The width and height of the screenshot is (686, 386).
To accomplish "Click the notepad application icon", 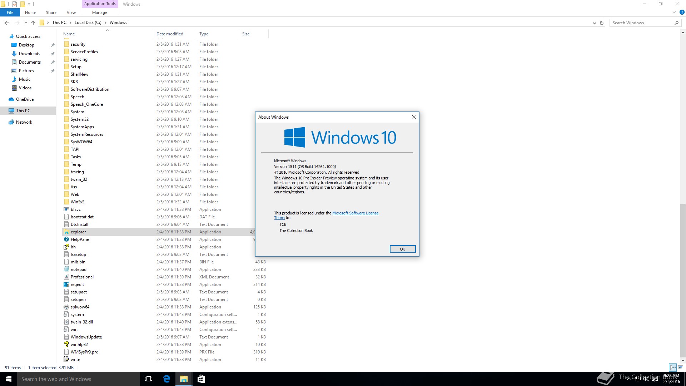I will (x=66, y=269).
